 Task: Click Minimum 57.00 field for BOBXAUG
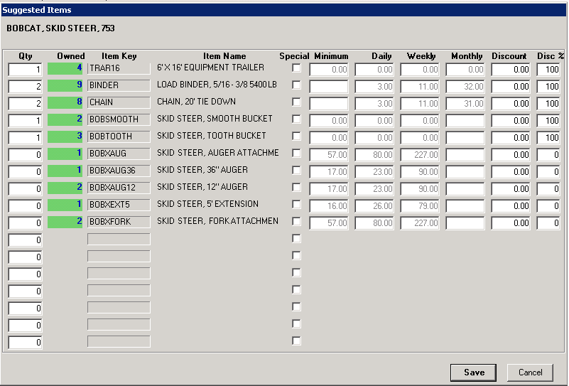(x=329, y=155)
